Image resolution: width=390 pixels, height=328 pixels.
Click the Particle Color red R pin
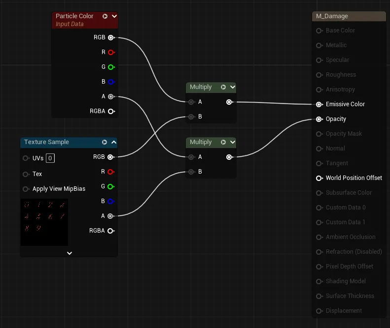click(x=111, y=52)
